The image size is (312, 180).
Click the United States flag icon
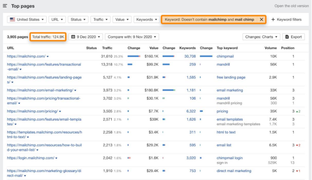[13, 19]
